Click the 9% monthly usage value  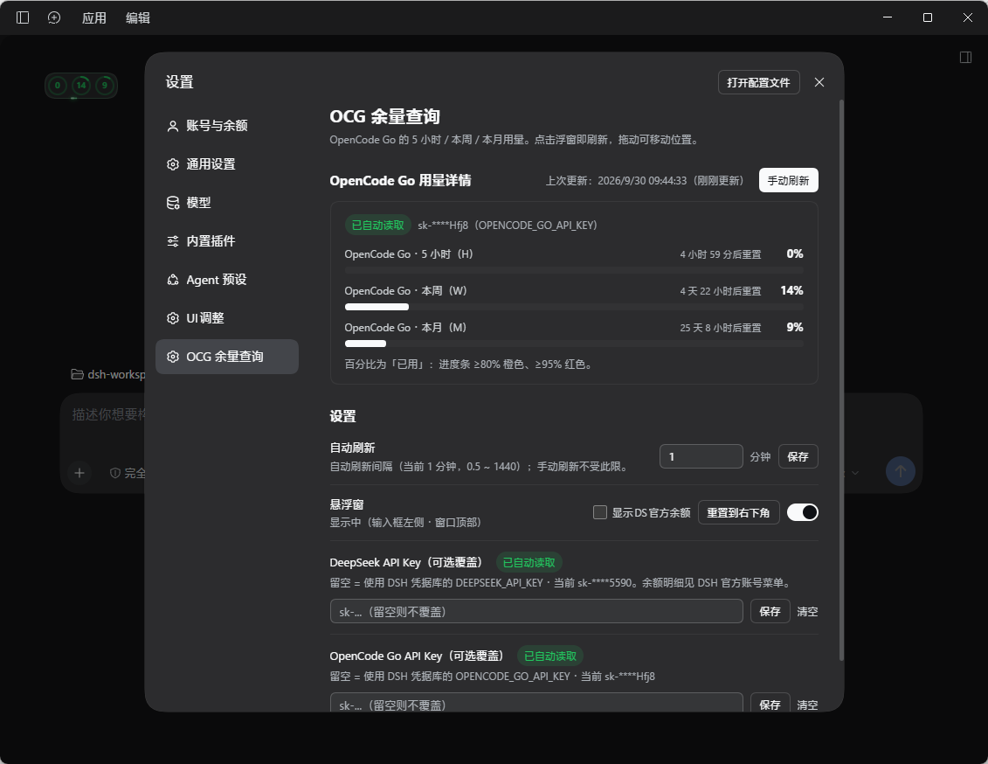click(x=795, y=327)
